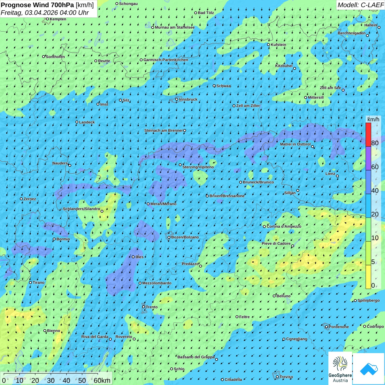Click the GeoSphere Austria logo

tap(340, 369)
